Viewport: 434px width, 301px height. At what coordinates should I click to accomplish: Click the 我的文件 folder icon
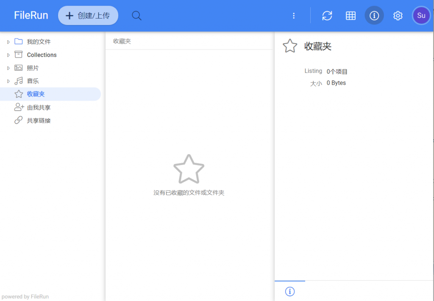click(19, 41)
